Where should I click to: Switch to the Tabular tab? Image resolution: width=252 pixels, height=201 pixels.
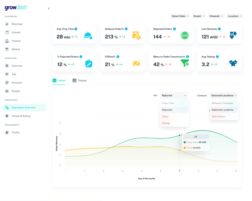coord(80,81)
